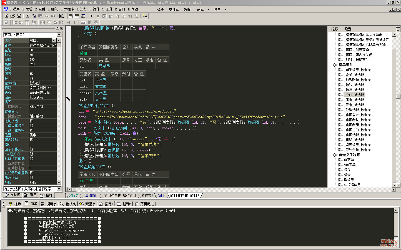
Task: Select the 可视 property value
Action: coord(42,74)
